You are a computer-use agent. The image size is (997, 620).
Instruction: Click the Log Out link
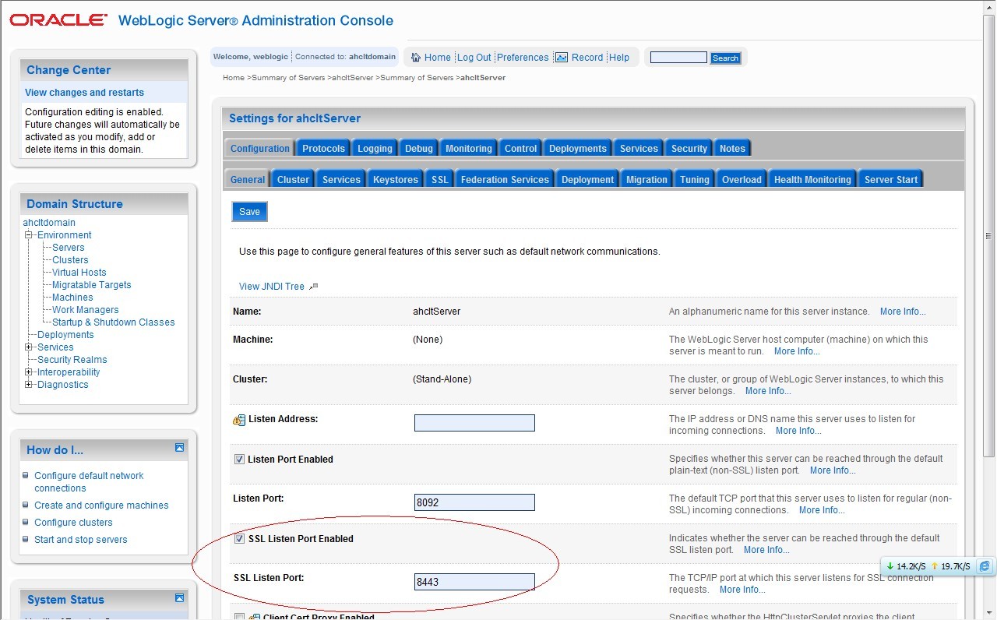474,58
